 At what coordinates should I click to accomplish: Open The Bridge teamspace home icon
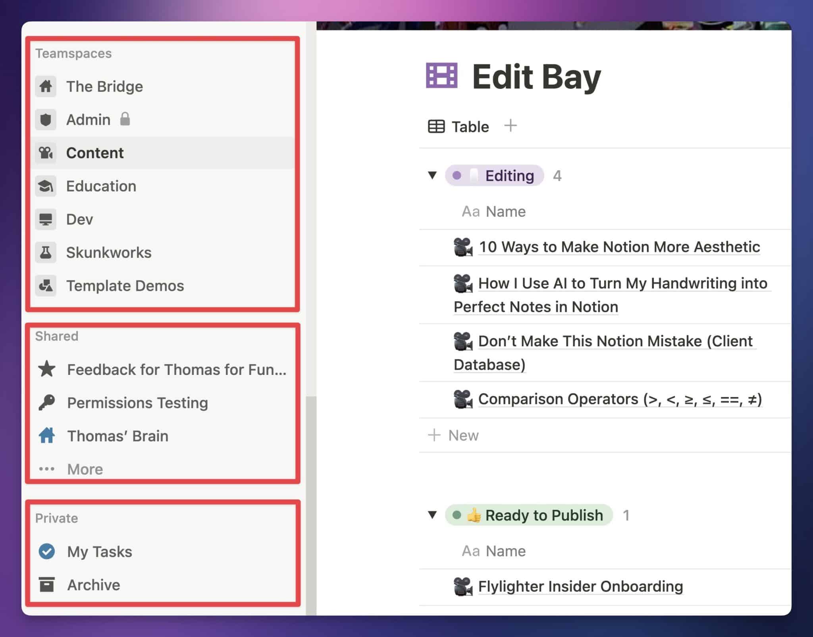coord(46,87)
